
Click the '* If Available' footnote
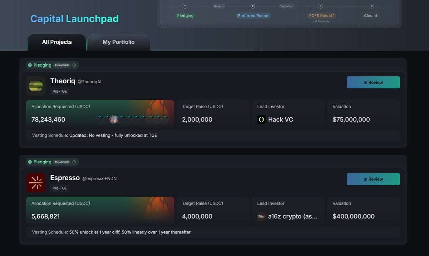[321, 21]
